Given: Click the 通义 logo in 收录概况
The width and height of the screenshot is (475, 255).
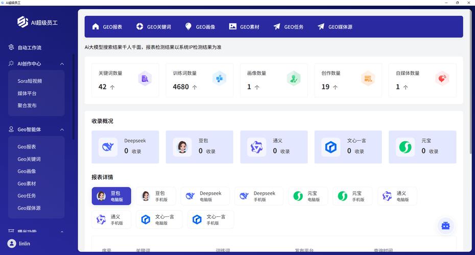Looking at the screenshot, I should [256, 147].
